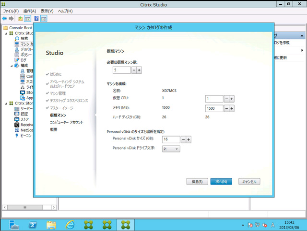307x231 pixels.
Task: Open the 操作(A) menu
Action: 30,11
